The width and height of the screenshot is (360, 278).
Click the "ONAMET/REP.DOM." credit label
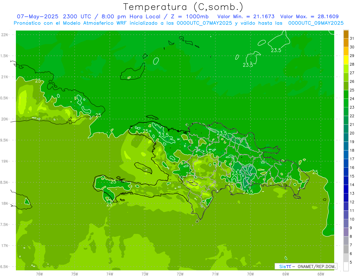(x=316, y=266)
